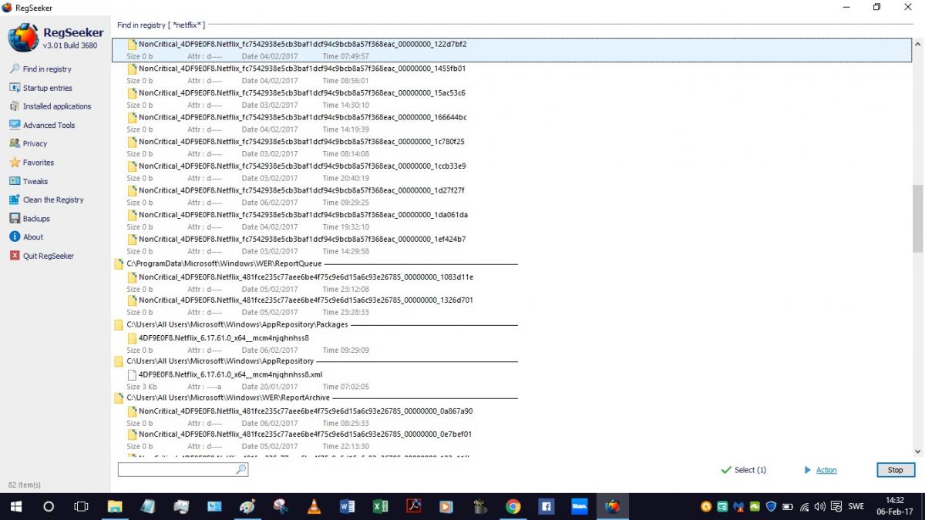Click the RegSeeker logo in sidebar
925x520 pixels.
point(22,37)
